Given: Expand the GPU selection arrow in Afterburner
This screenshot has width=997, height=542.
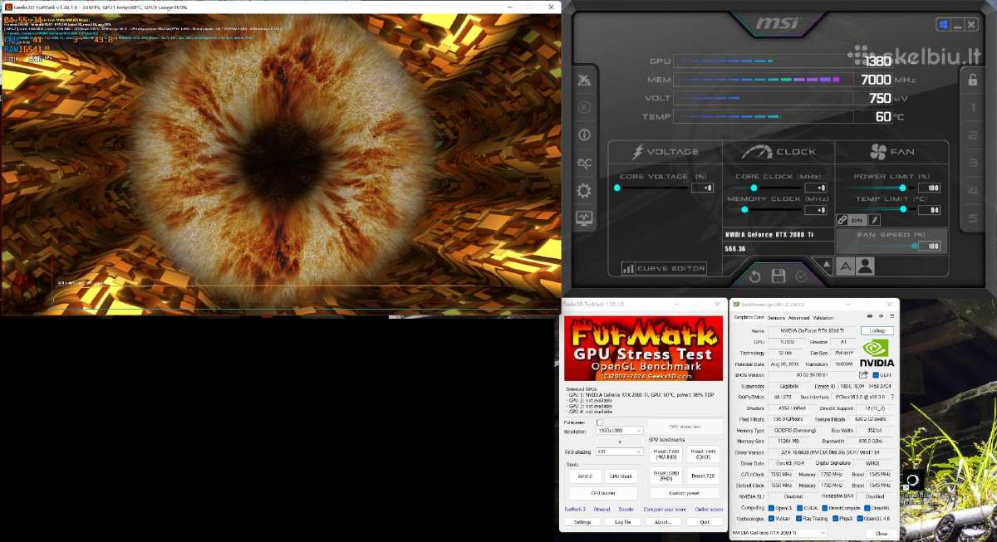Looking at the screenshot, I should (828, 266).
